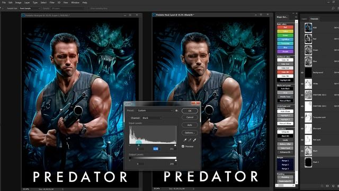This screenshot has height=191, width=339.
Task: Open the panel menu icon beside Magic Button tab
Action: coord(296,17)
